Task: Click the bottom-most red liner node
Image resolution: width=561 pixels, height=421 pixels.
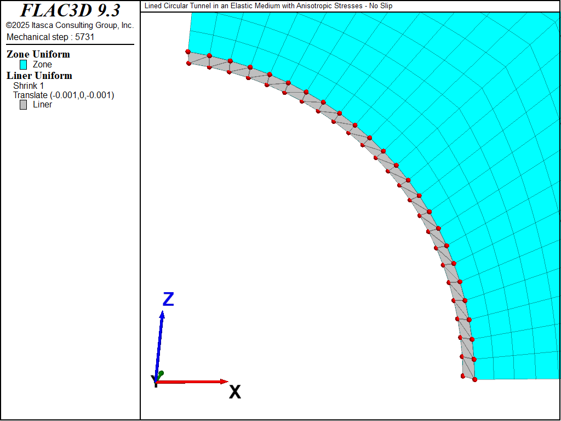Action: click(474, 379)
